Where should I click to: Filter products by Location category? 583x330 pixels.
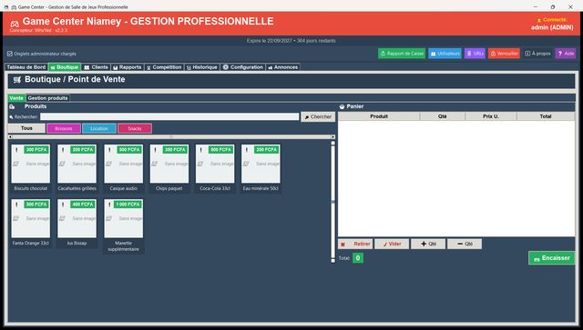[x=99, y=128]
